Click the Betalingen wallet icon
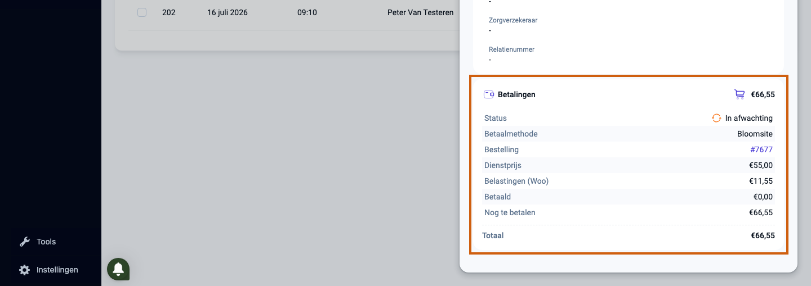Viewport: 811px width, 286px height. click(x=489, y=94)
